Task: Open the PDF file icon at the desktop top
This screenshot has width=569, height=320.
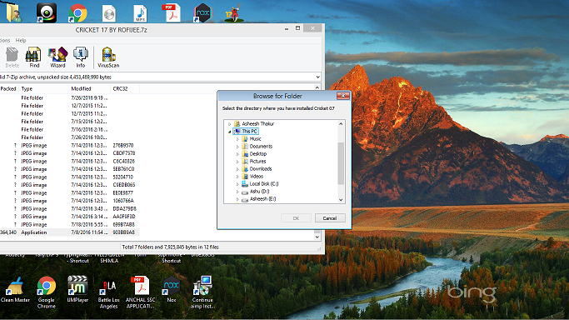Action: pos(172,13)
